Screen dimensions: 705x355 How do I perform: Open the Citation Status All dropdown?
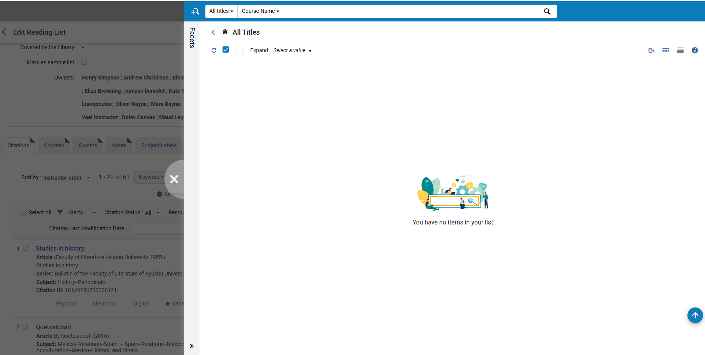coord(152,213)
